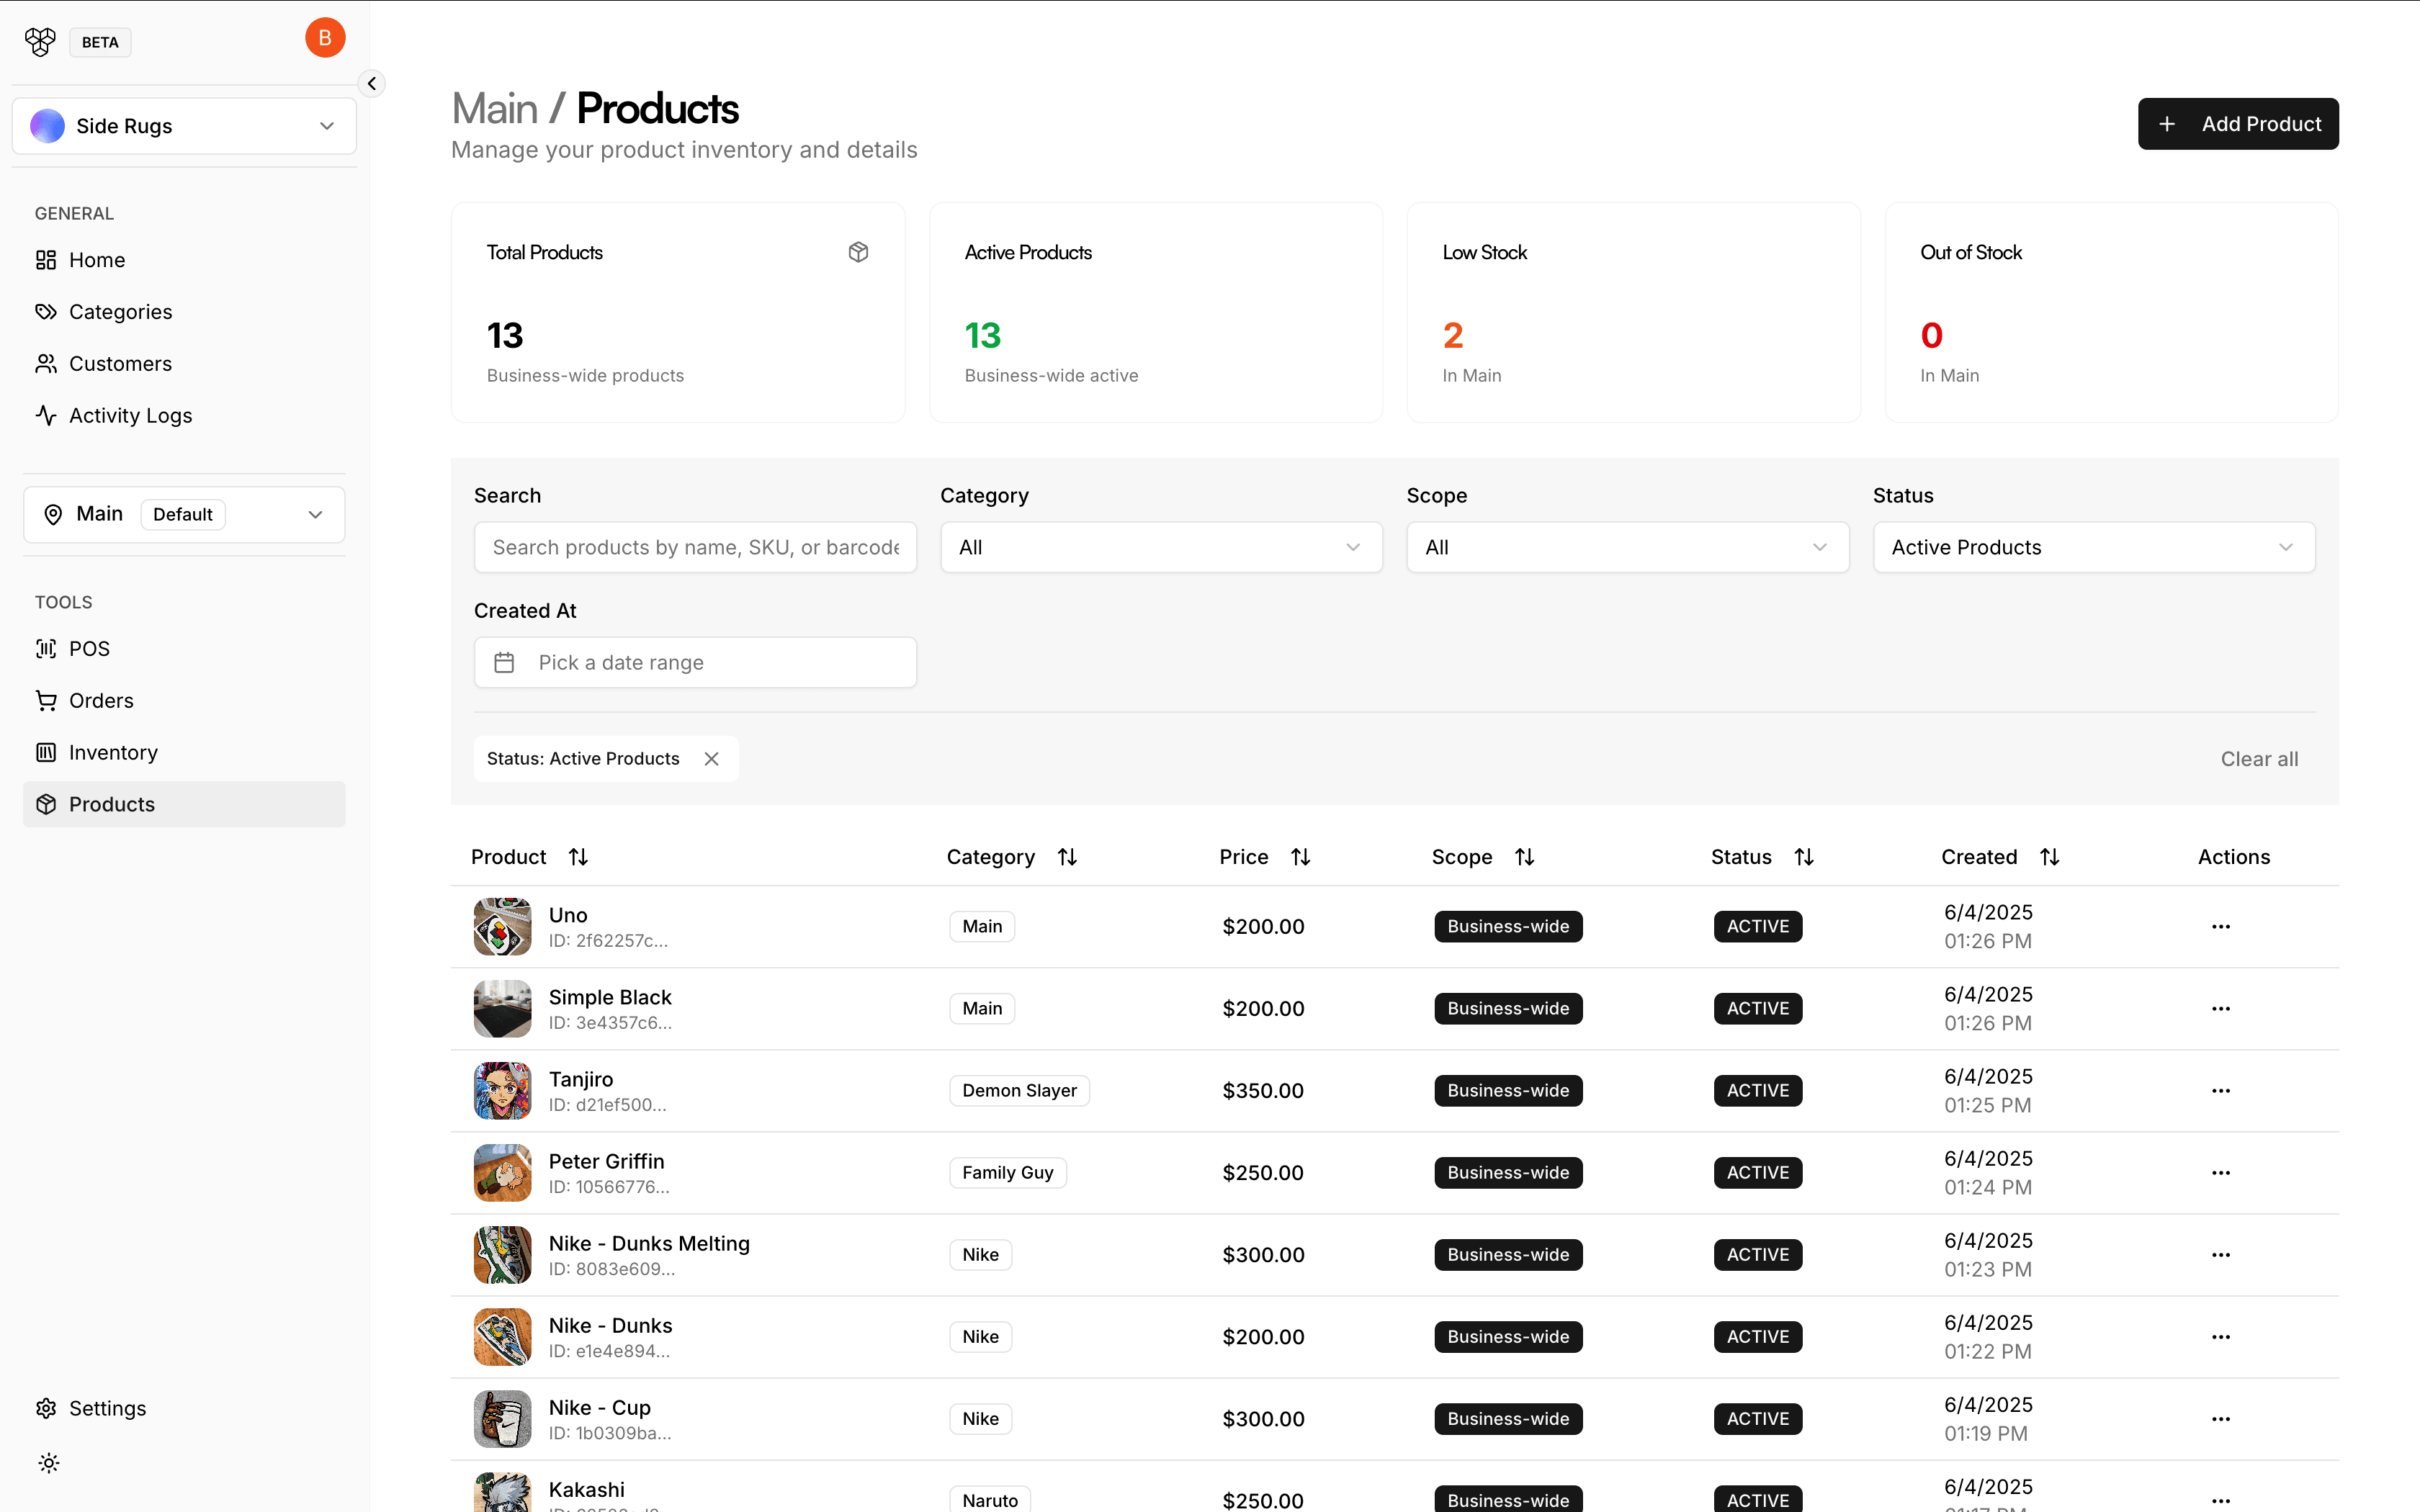The height and width of the screenshot is (1512, 2420).
Task: Collapse the sidebar with the arrow button
Action: pos(372,84)
